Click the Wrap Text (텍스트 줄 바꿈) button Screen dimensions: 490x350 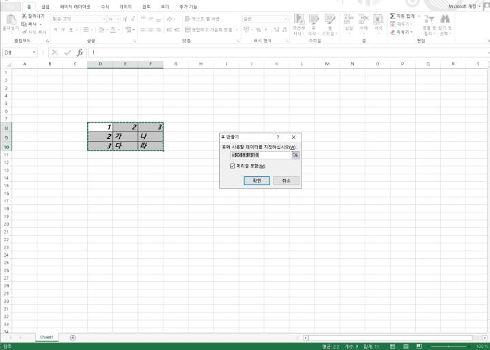pyautogui.click(x=203, y=19)
